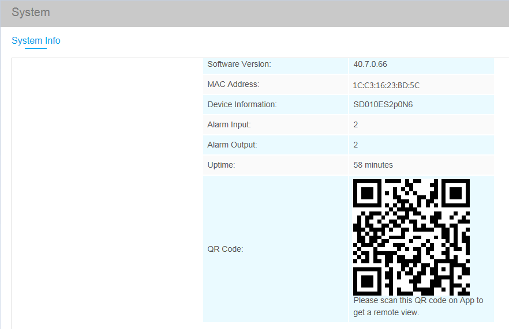Select MAC address 1C:C3:16:23:BD:5C
Image resolution: width=509 pixels, height=329 pixels.
(x=386, y=85)
